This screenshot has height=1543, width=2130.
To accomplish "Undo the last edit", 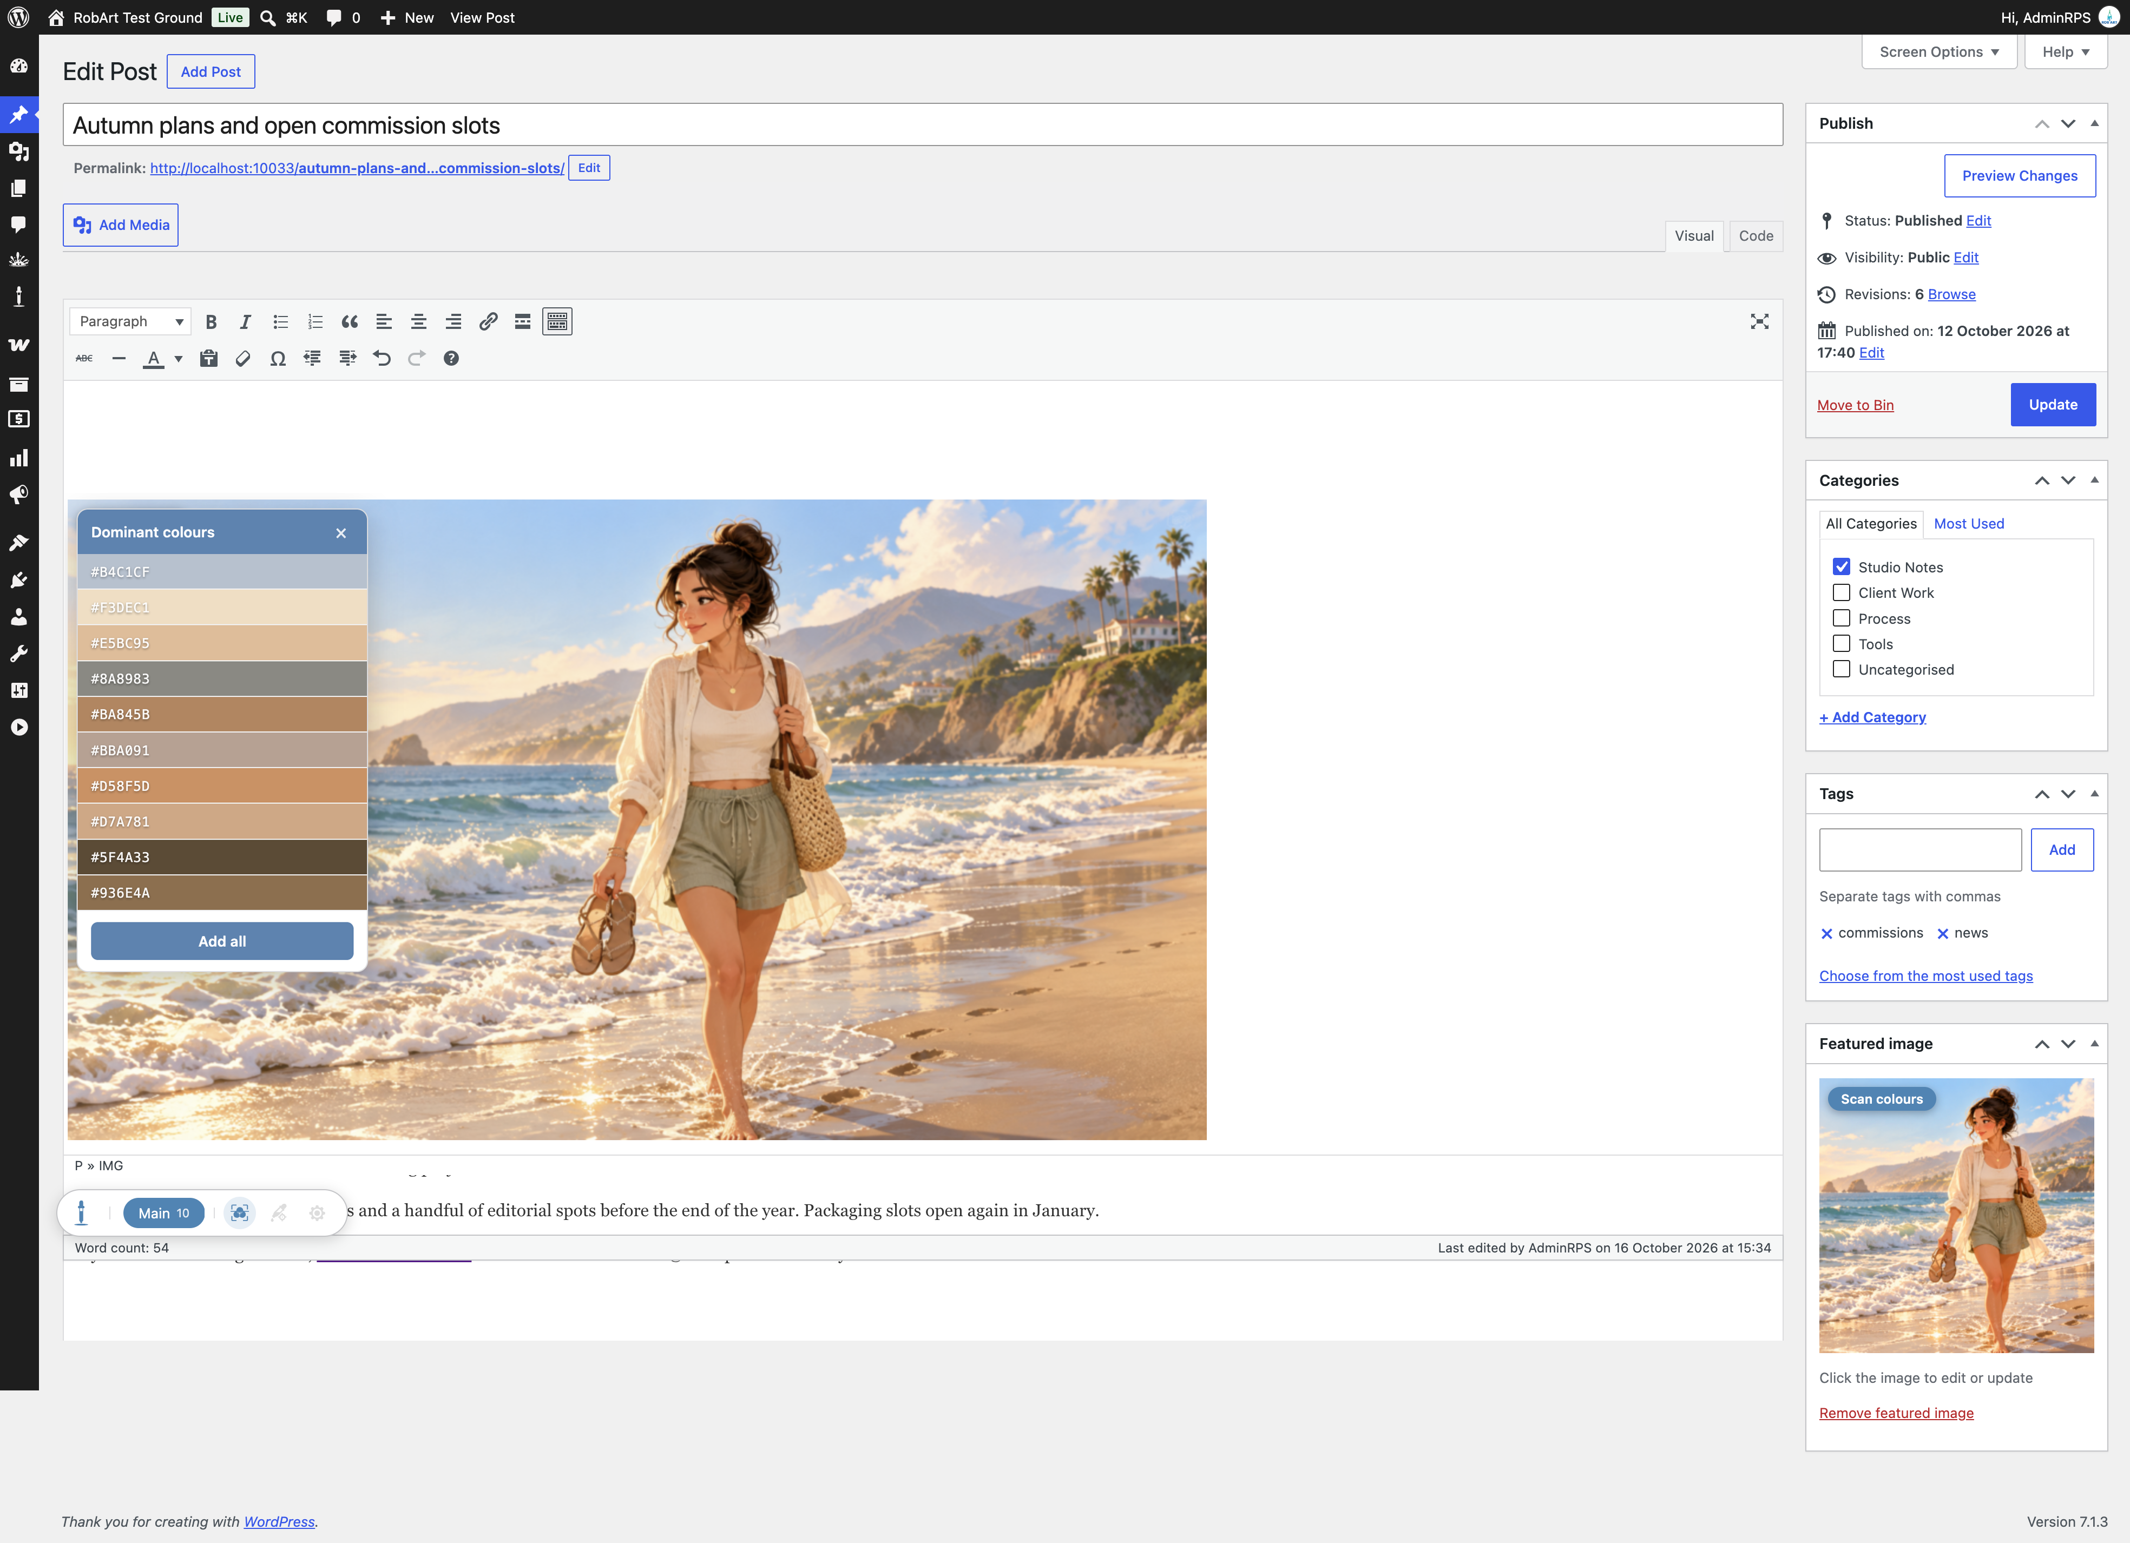I will [382, 359].
